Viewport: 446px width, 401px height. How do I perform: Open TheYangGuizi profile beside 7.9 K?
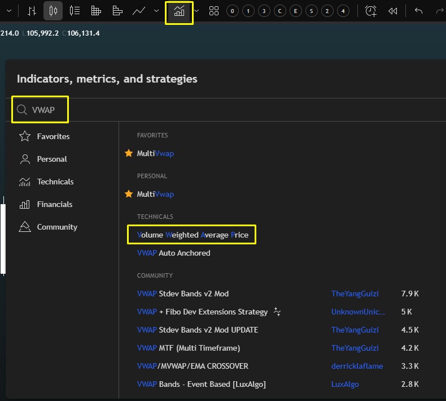355,294
